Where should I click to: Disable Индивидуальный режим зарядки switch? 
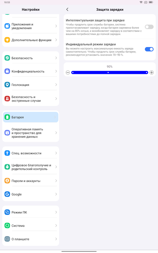(149, 49)
